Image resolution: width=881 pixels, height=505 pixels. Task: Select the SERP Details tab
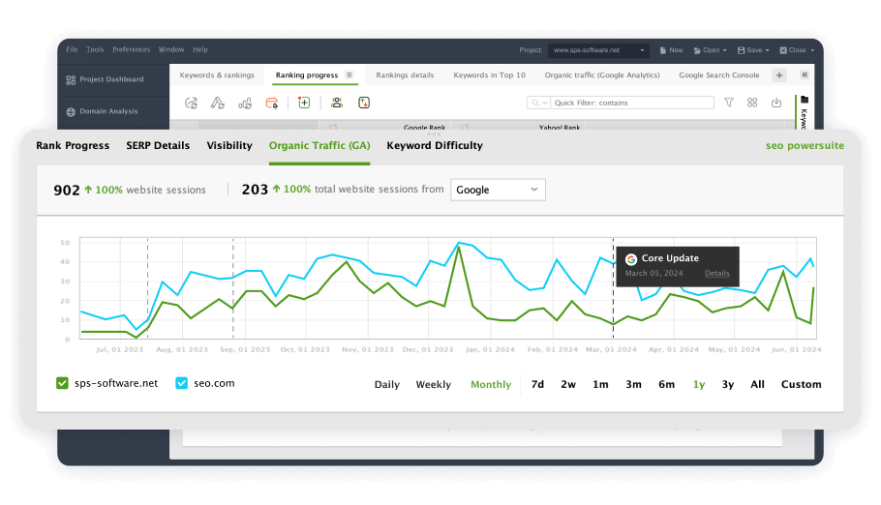[158, 145]
